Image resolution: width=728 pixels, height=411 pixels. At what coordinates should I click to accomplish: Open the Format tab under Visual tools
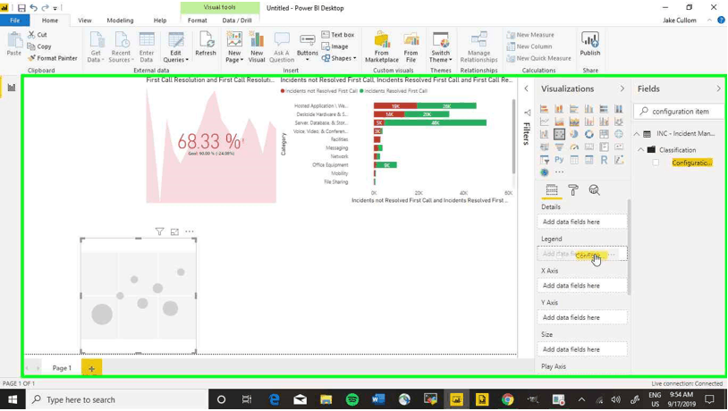[198, 21]
